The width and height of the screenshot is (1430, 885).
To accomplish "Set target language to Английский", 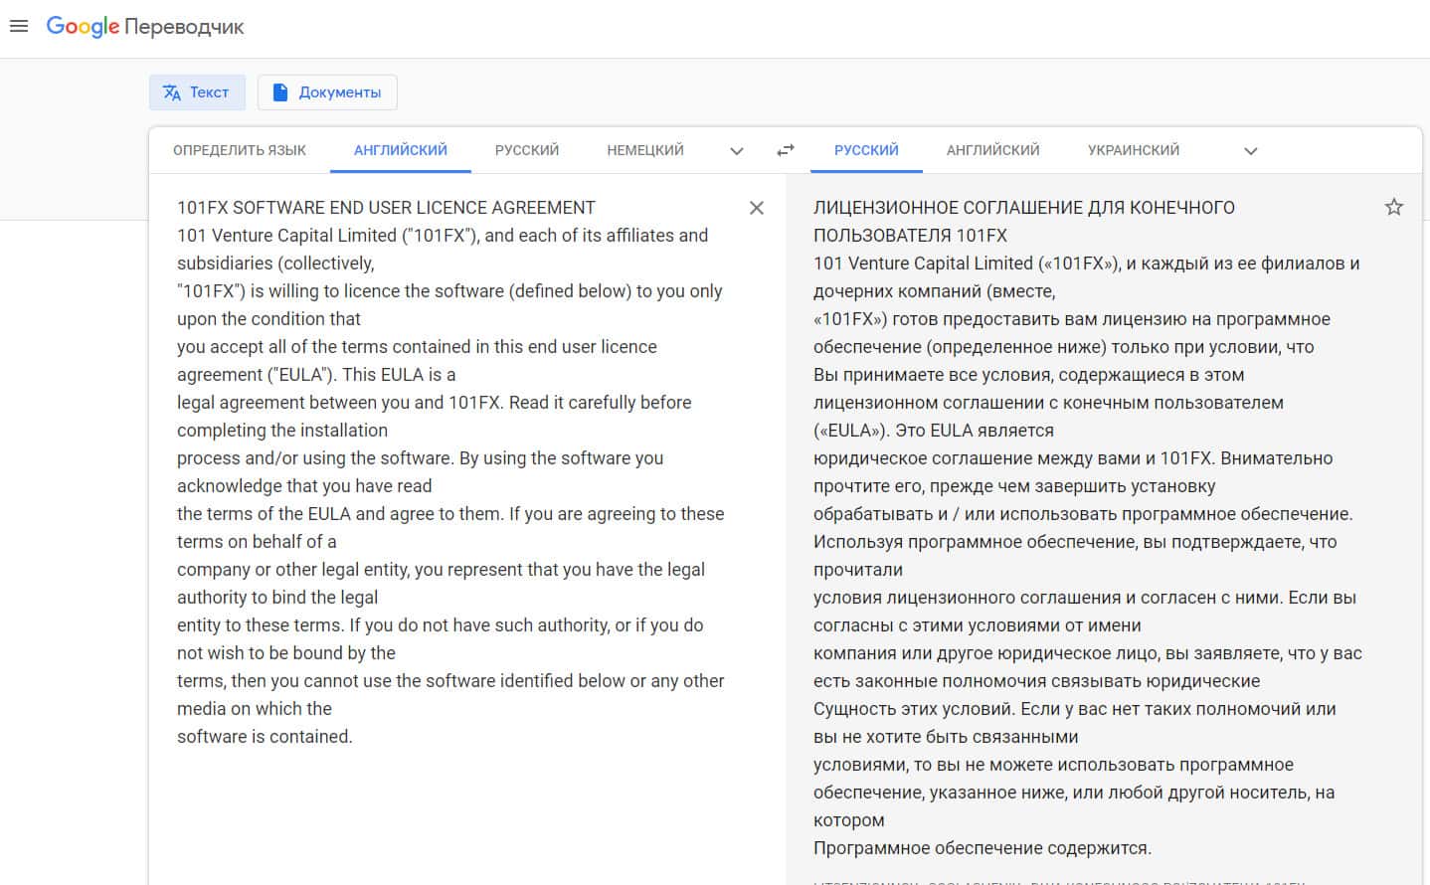I will tap(992, 150).
